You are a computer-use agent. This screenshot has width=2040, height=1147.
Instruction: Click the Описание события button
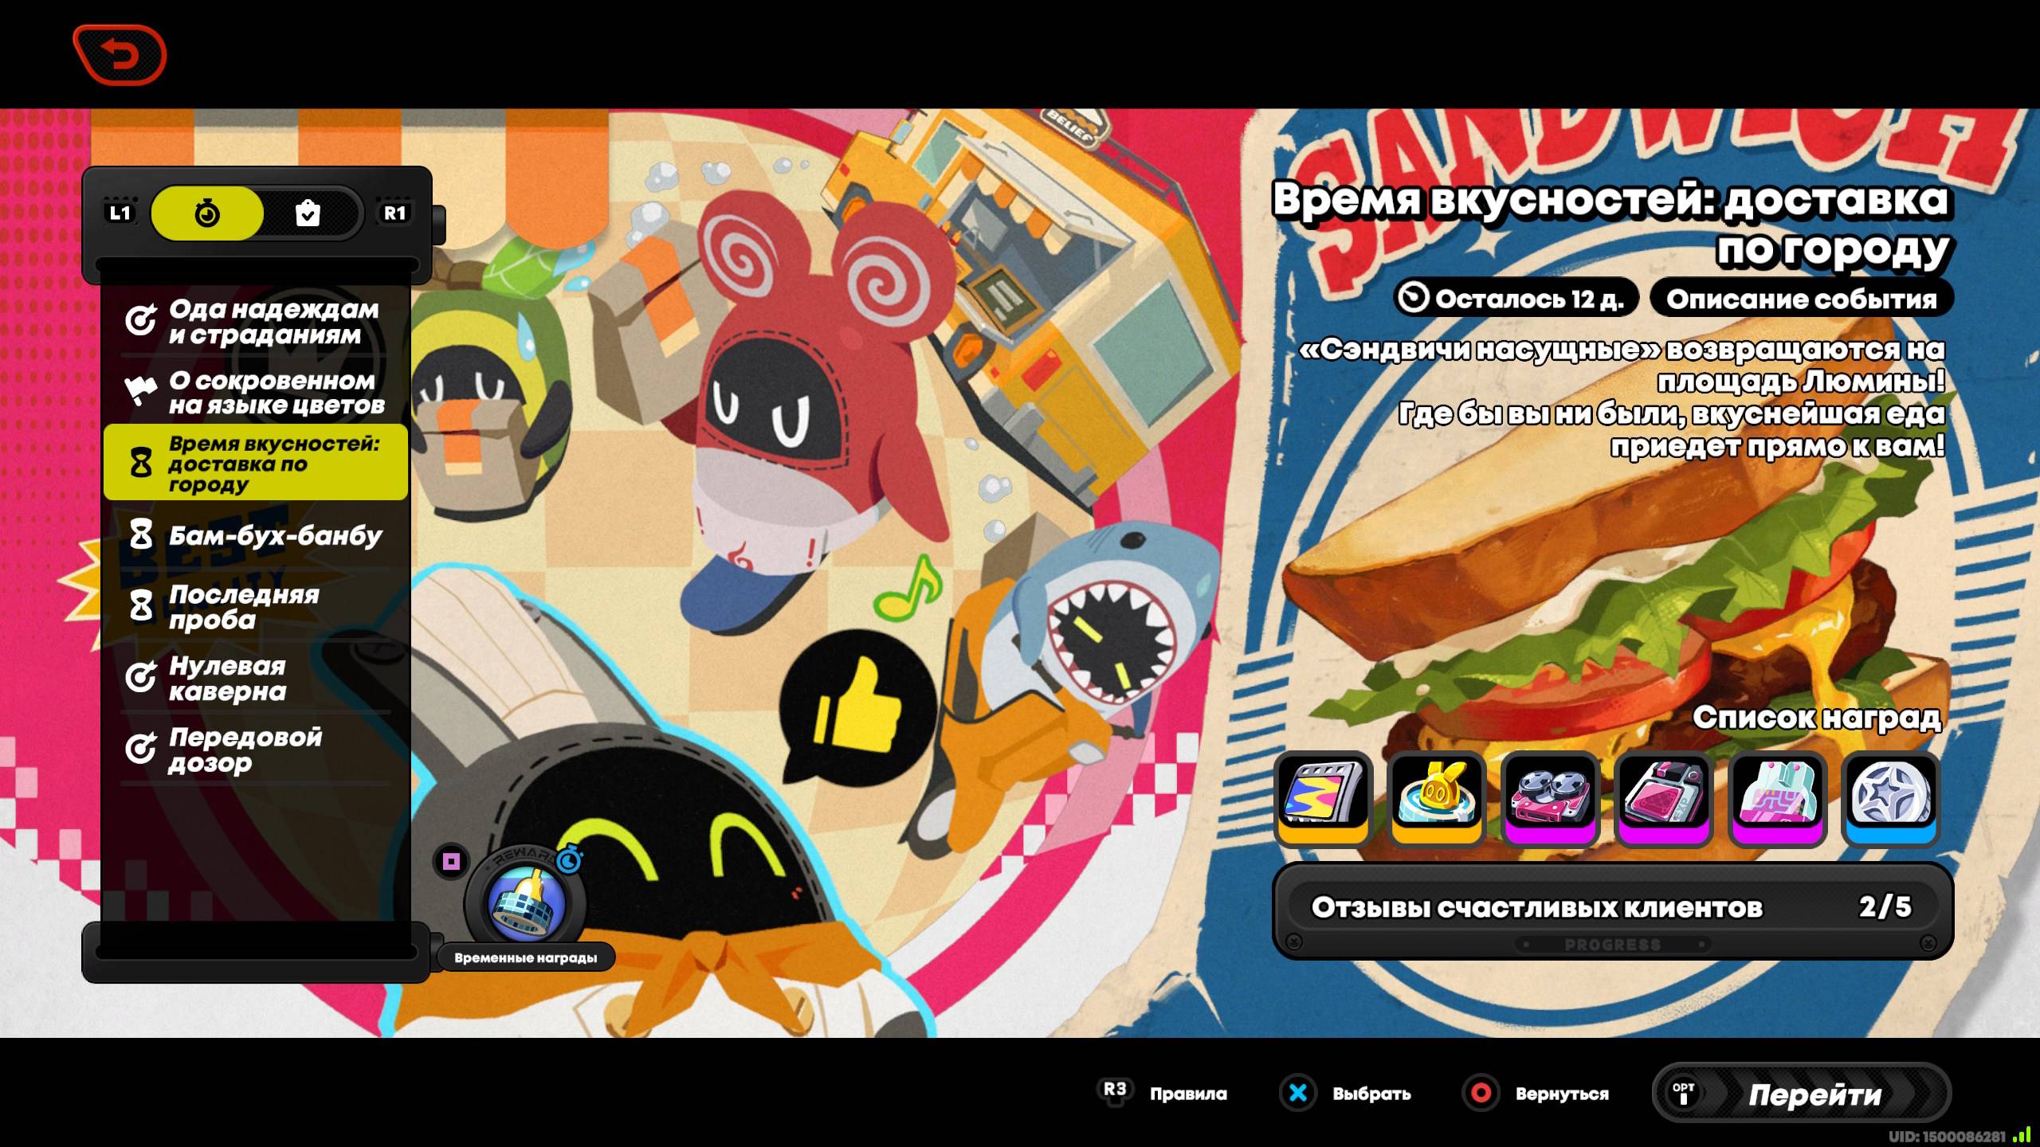tap(1801, 299)
